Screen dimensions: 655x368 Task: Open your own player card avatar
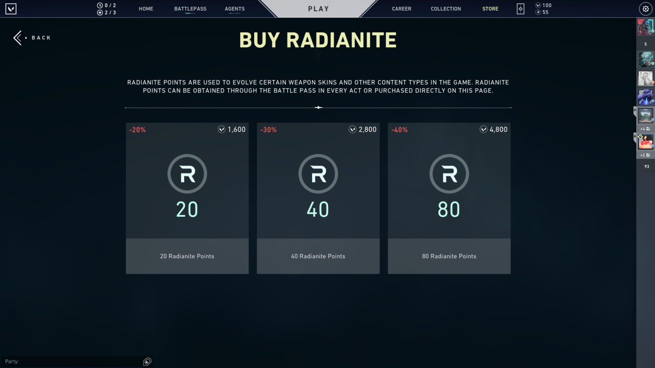pyautogui.click(x=646, y=27)
